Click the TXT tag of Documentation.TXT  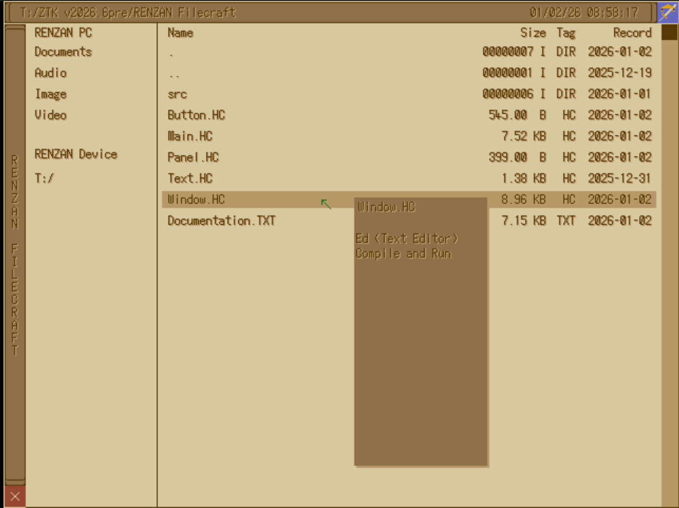click(x=566, y=220)
